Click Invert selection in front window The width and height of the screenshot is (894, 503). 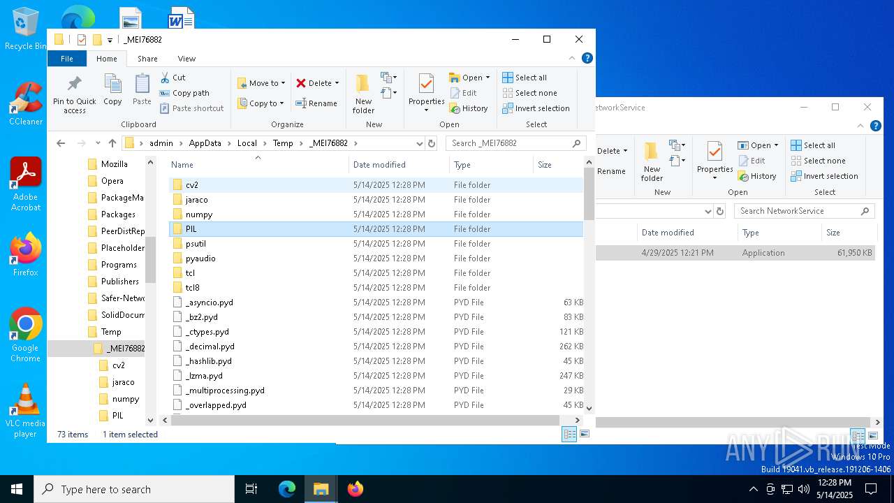(536, 108)
